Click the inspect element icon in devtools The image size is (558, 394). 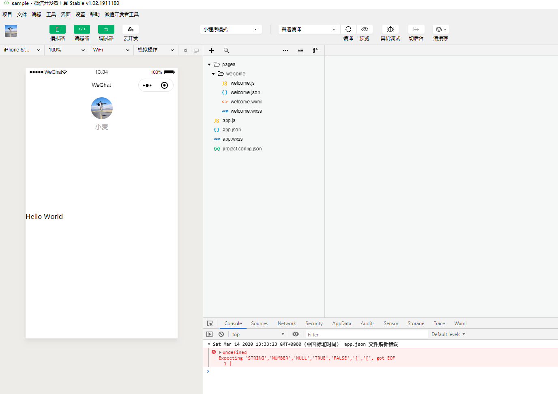pos(210,323)
